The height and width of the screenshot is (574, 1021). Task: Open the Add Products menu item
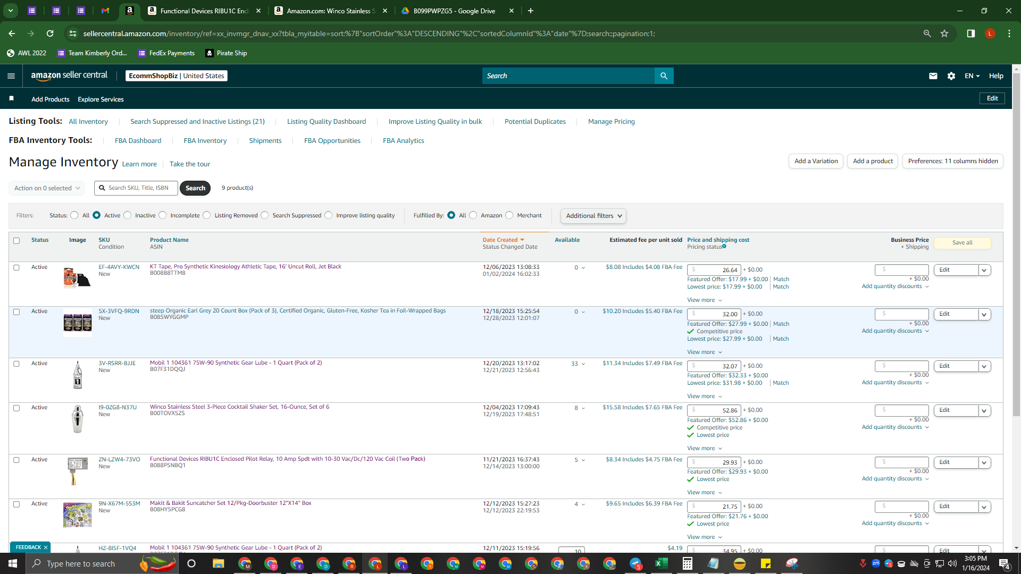click(x=51, y=99)
